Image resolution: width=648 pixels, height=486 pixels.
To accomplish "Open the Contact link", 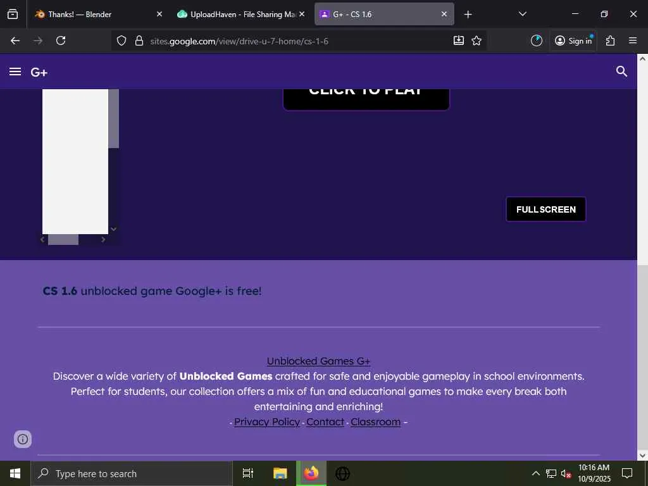I will (325, 421).
